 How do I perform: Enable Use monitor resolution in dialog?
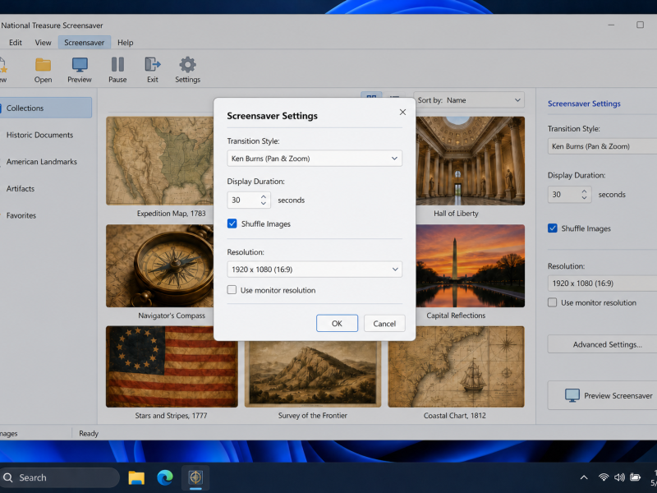pos(232,290)
